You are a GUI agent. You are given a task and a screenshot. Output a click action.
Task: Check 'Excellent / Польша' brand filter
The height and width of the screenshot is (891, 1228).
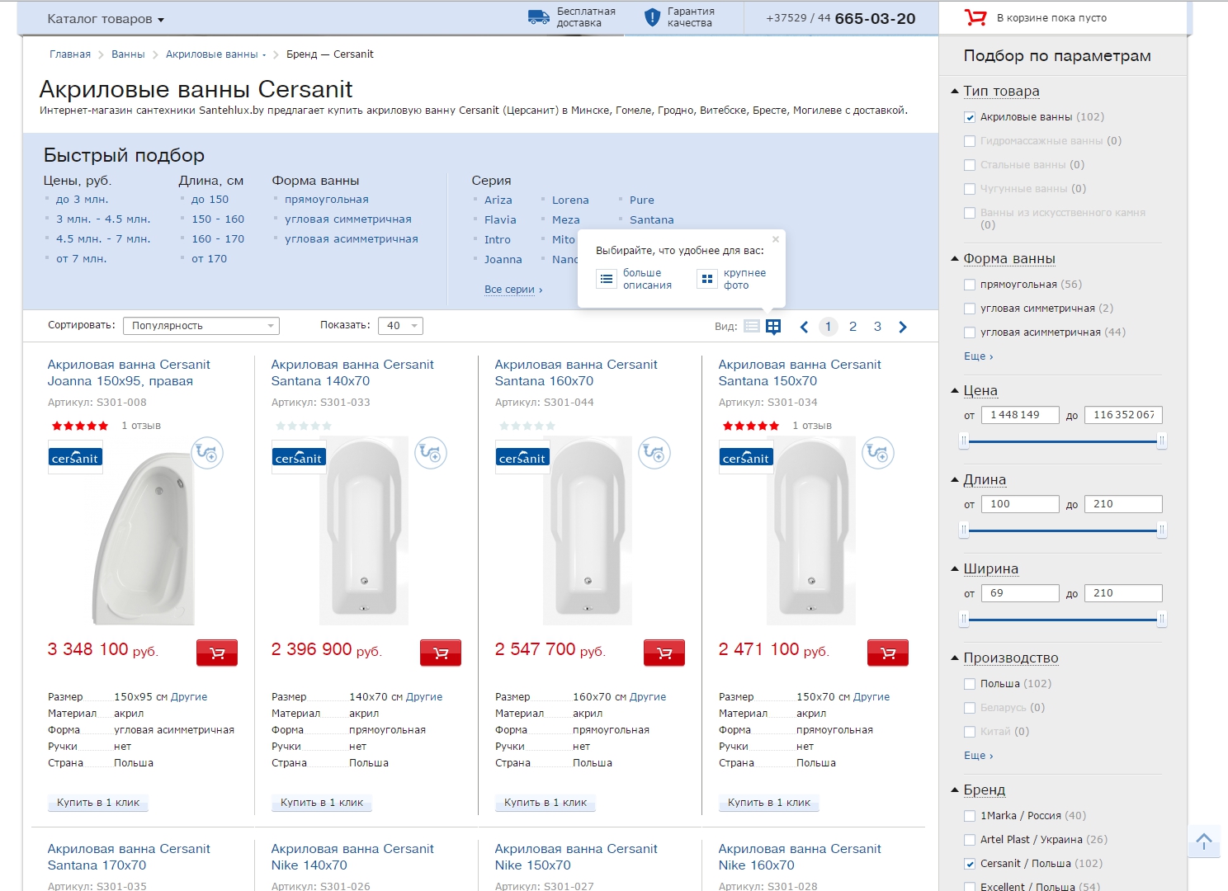click(x=970, y=887)
